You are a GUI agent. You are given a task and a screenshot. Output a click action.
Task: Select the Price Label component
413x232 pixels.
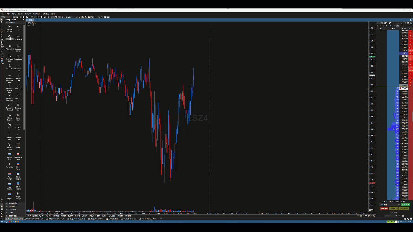click(x=9, y=47)
